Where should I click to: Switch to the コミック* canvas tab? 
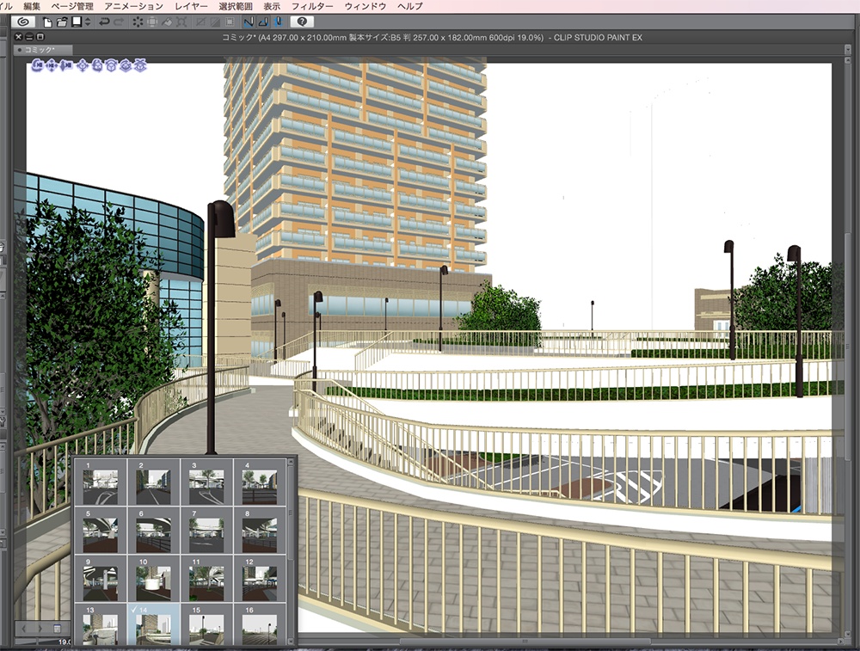coord(43,50)
